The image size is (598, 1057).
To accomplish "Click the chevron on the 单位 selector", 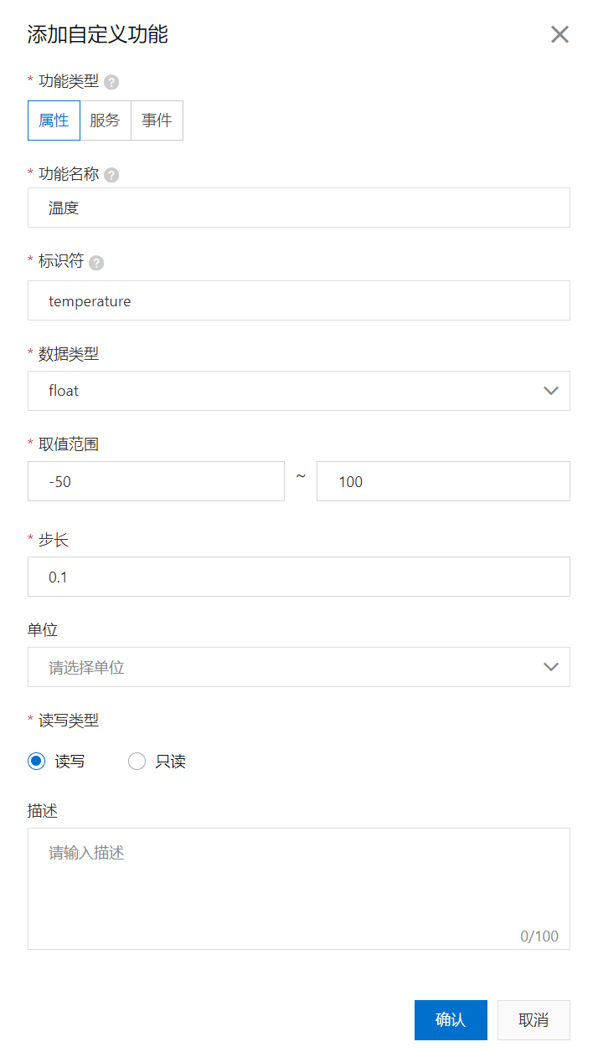I will tap(551, 667).
